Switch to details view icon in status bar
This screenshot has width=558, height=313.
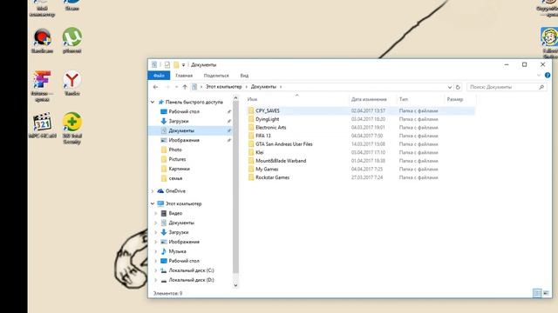[537, 293]
